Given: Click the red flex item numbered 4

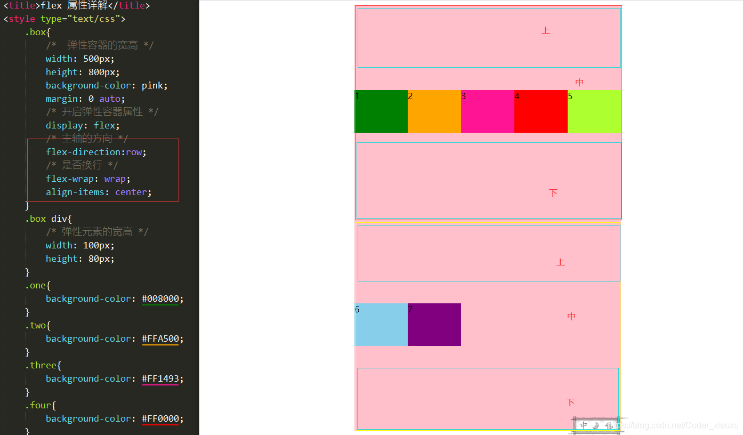Looking at the screenshot, I should (x=541, y=111).
